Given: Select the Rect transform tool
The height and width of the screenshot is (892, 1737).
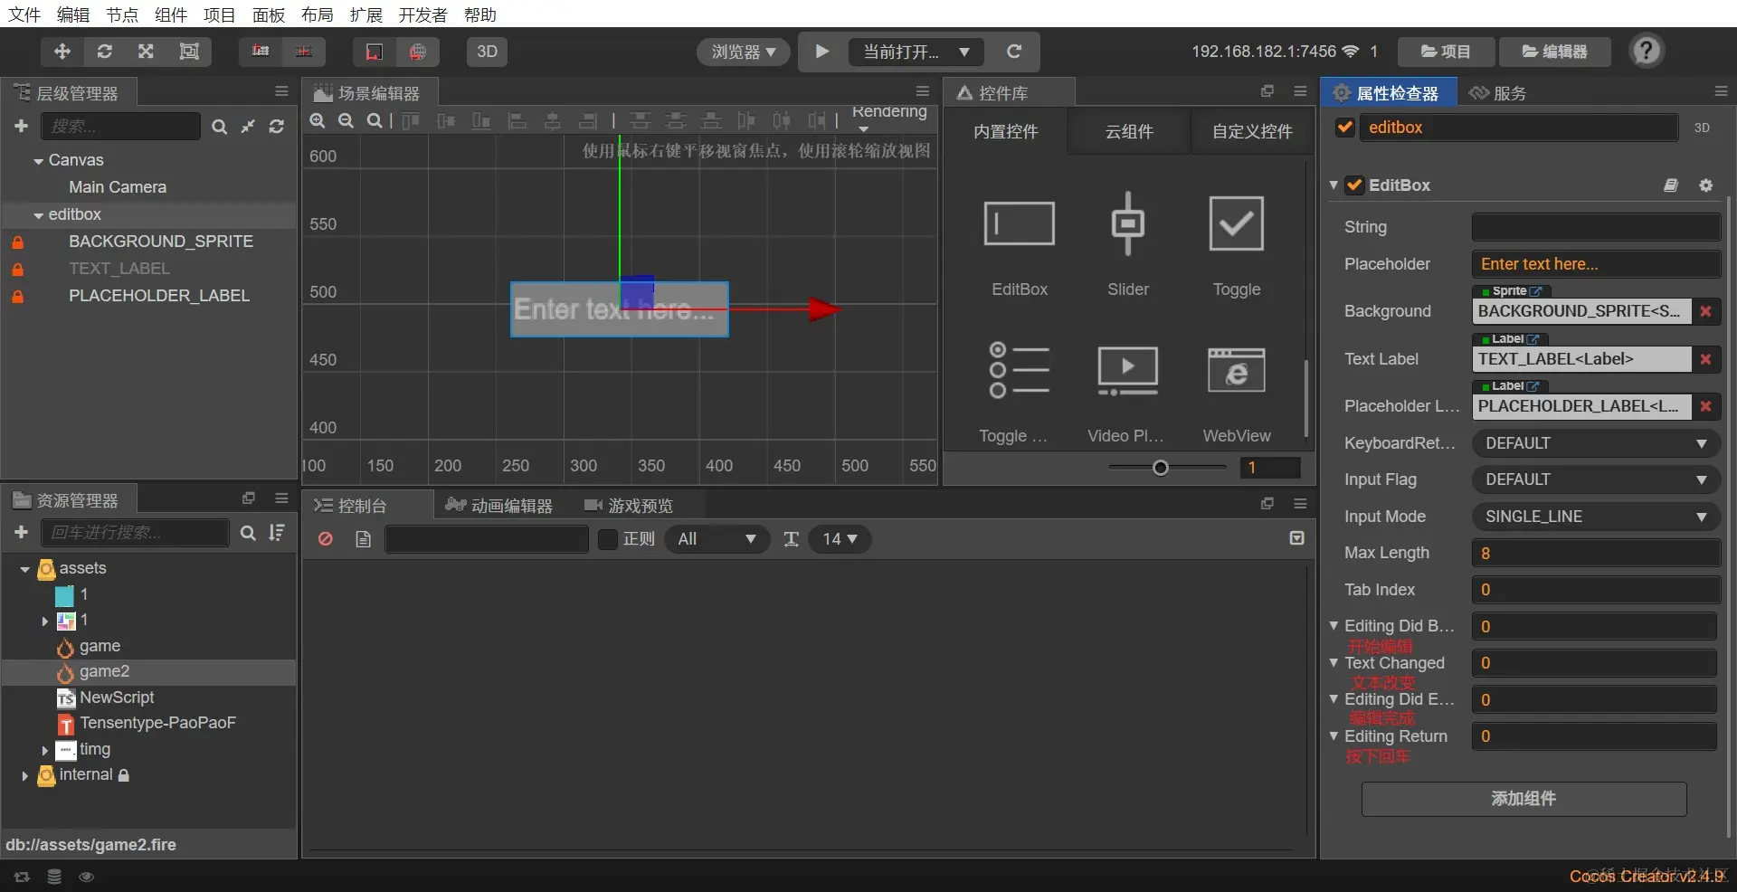Looking at the screenshot, I should click(x=189, y=52).
